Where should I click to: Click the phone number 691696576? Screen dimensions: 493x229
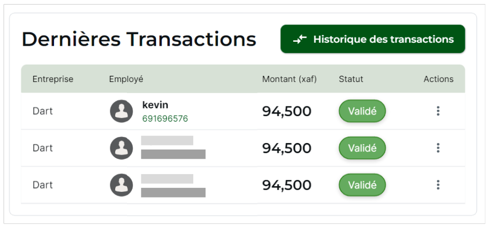pyautogui.click(x=165, y=119)
